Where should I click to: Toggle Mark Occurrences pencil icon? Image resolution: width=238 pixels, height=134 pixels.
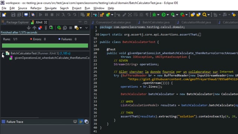(124, 15)
